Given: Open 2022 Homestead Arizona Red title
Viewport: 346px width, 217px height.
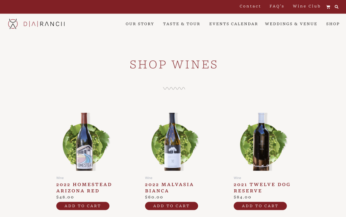Looking at the screenshot, I should (x=84, y=188).
